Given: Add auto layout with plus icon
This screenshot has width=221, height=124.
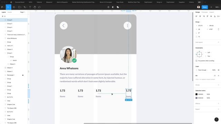Looking at the screenshot, I should tap(219, 42).
